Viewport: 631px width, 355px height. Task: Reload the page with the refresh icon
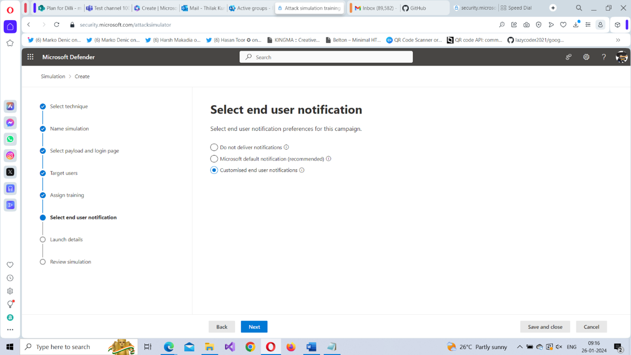point(57,25)
